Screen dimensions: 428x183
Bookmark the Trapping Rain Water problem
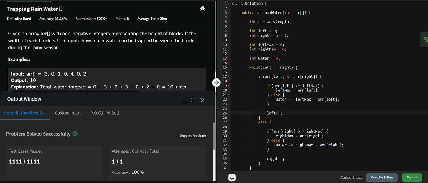61,9
